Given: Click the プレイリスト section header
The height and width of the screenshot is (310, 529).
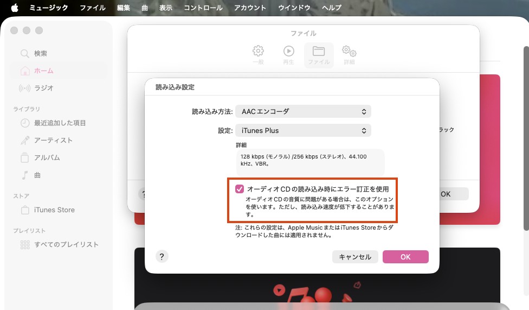Looking at the screenshot, I should (29, 231).
